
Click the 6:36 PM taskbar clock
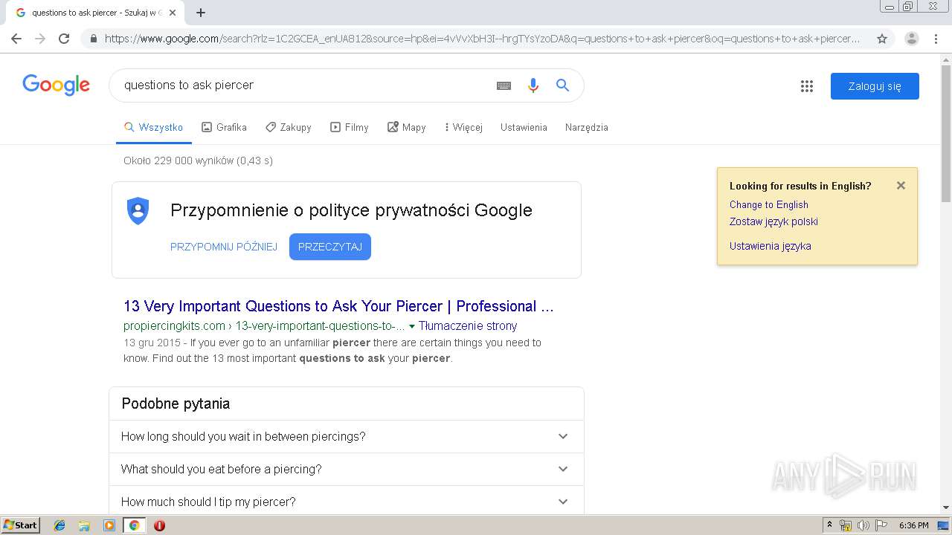[914, 525]
